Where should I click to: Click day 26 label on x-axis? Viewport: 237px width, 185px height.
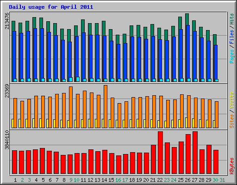187,180
